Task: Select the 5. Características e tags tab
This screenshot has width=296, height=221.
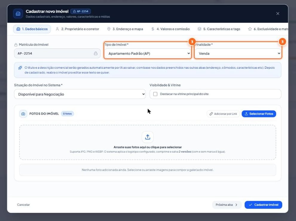Action: coord(219,29)
